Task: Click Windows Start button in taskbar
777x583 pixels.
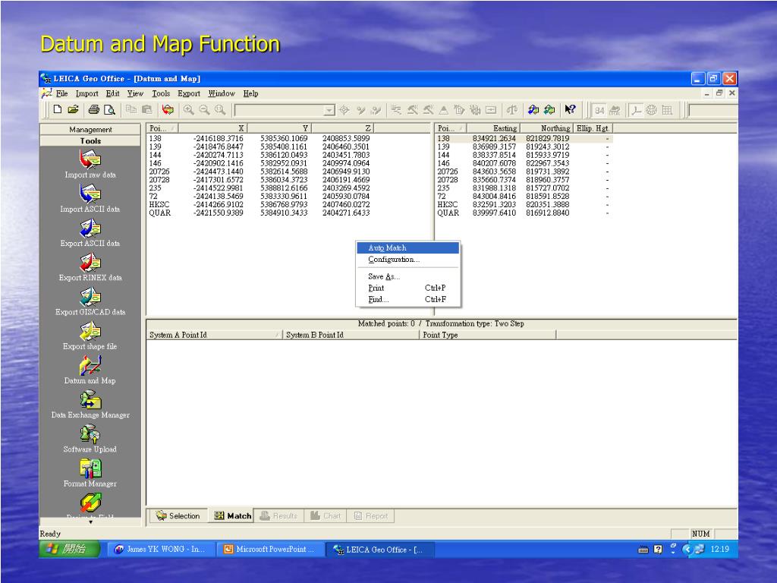Action: click(70, 549)
